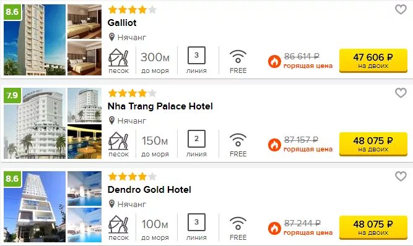Click Dendro Gold Hotel's Wi-Fi icon
Screen dimensions: 413x246
click(x=238, y=223)
